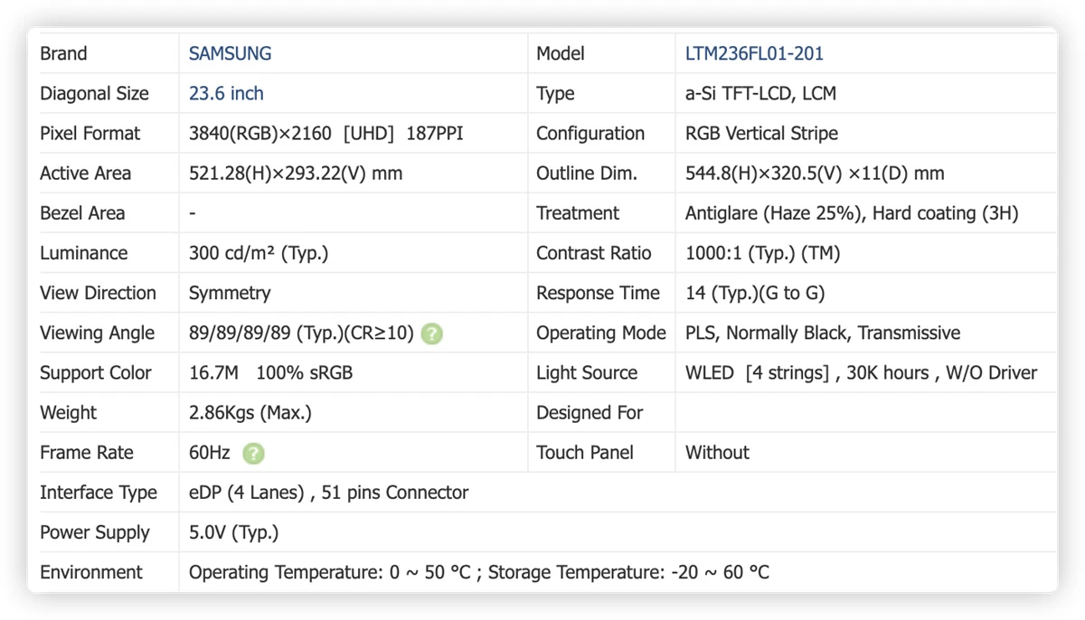The image size is (1085, 620).
Task: Select the a-Si TFT-LCD, LCM value
Action: [760, 93]
